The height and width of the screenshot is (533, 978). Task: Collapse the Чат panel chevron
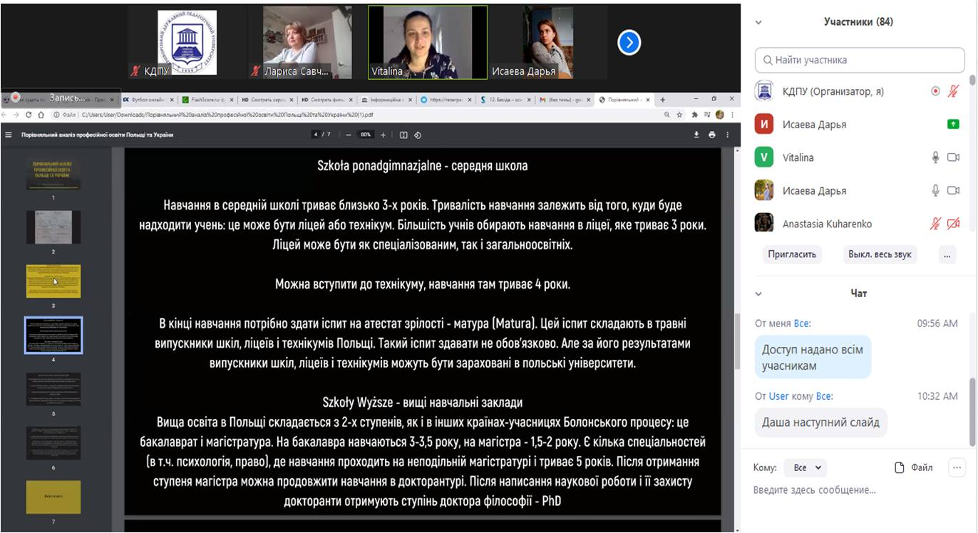click(x=758, y=294)
